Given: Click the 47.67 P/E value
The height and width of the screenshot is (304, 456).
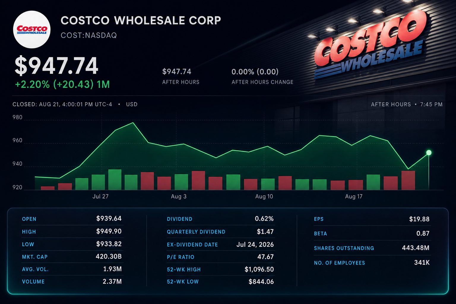Looking at the screenshot, I should point(265,257).
